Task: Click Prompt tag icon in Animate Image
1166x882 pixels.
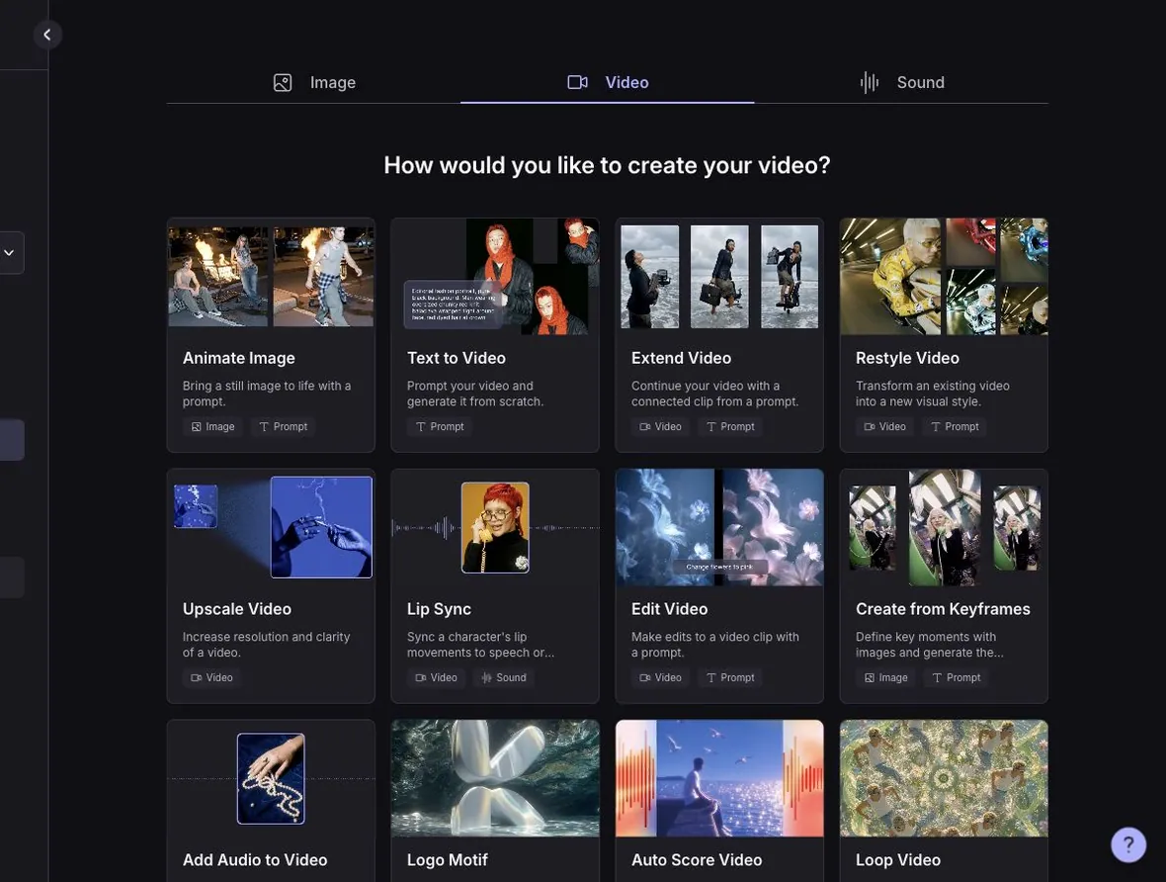Action: tap(264, 426)
